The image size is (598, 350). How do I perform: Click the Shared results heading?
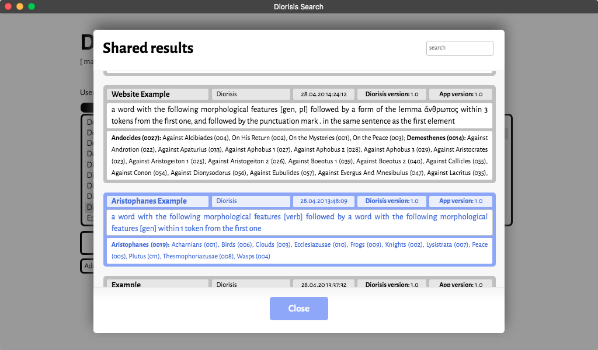[148, 48]
